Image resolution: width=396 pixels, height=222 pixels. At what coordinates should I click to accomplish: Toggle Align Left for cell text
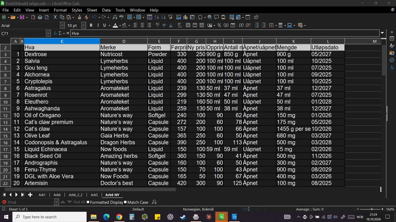135,25
